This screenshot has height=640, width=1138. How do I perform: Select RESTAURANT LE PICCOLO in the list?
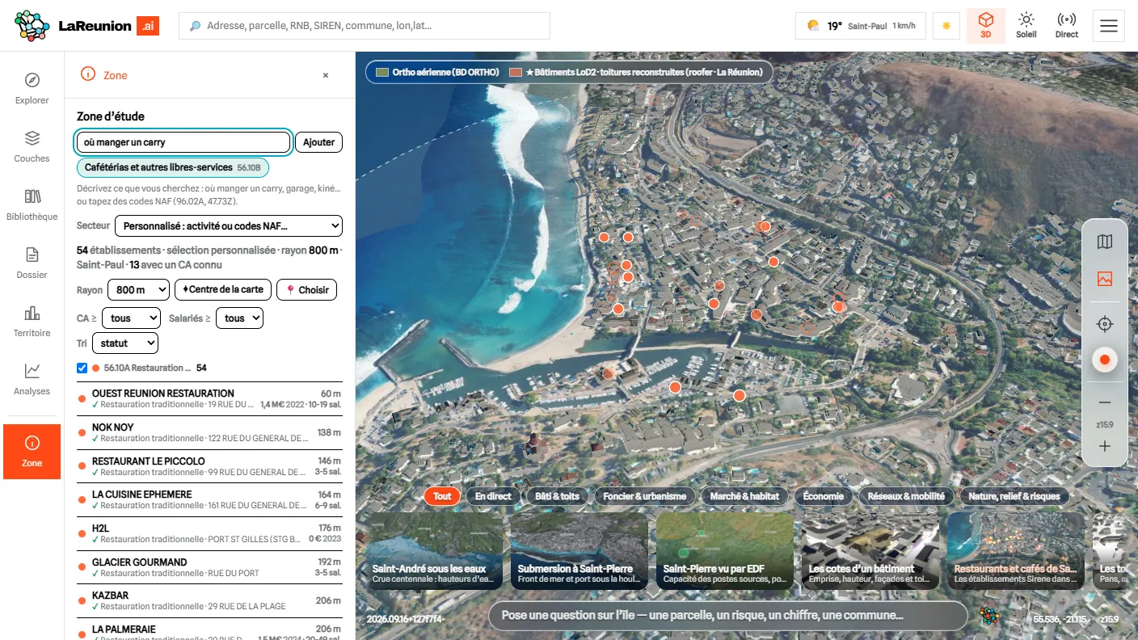209,467
